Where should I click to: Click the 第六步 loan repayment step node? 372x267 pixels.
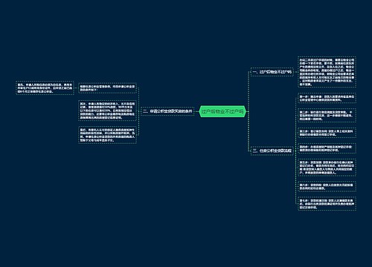(x=327, y=186)
